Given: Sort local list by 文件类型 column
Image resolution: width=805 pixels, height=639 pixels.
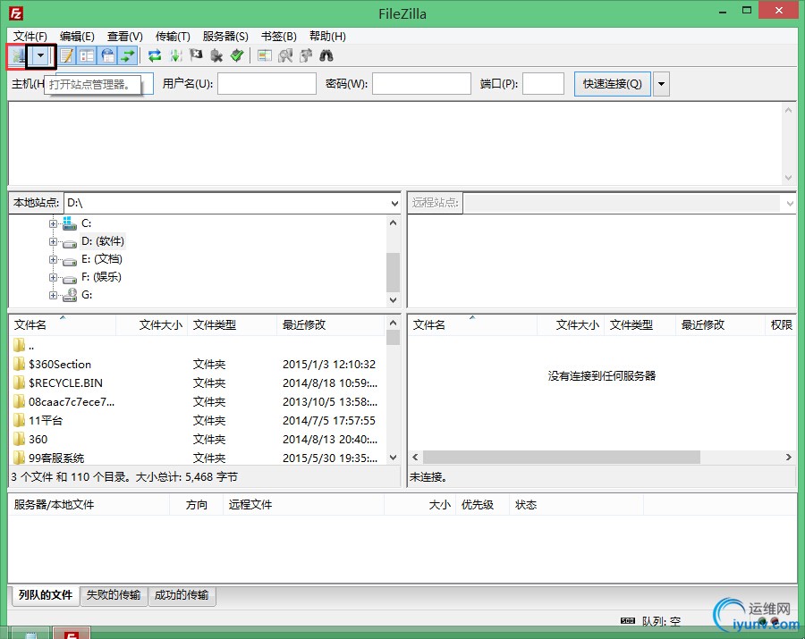Looking at the screenshot, I should pyautogui.click(x=232, y=324).
